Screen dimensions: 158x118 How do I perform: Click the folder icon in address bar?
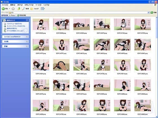(10, 13)
